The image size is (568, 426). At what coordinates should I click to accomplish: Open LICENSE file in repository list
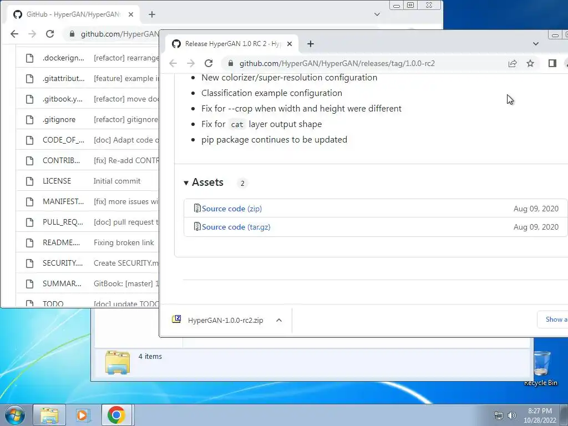click(x=57, y=181)
